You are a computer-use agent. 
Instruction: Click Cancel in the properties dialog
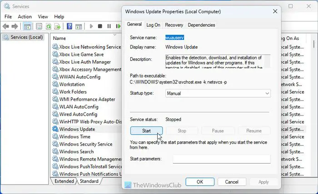click(x=232, y=182)
